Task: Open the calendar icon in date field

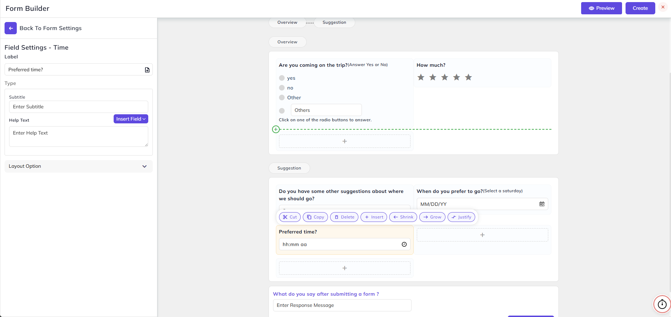Action: pos(542,204)
